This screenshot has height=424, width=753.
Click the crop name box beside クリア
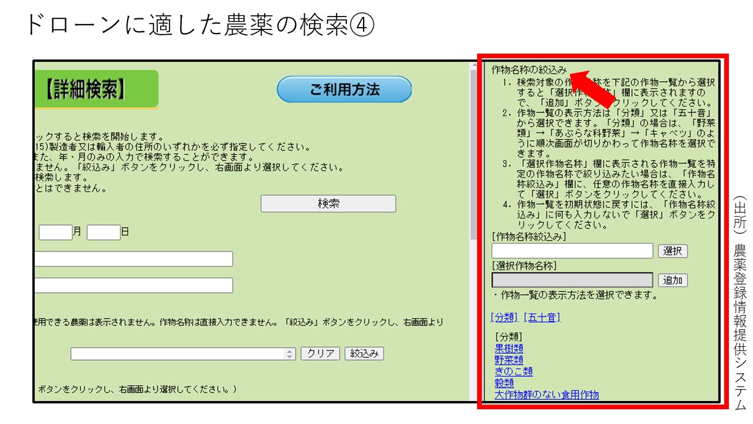[178, 353]
